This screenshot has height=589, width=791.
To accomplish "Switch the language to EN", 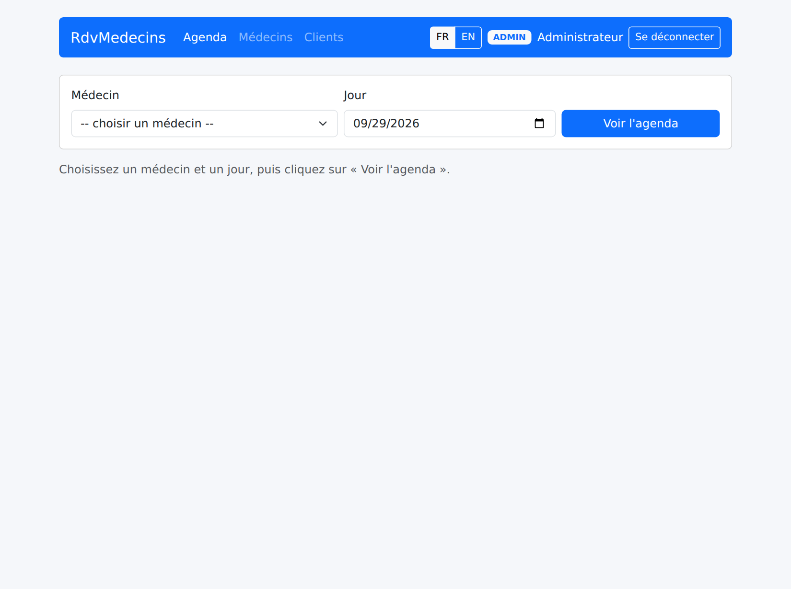I will pos(468,37).
